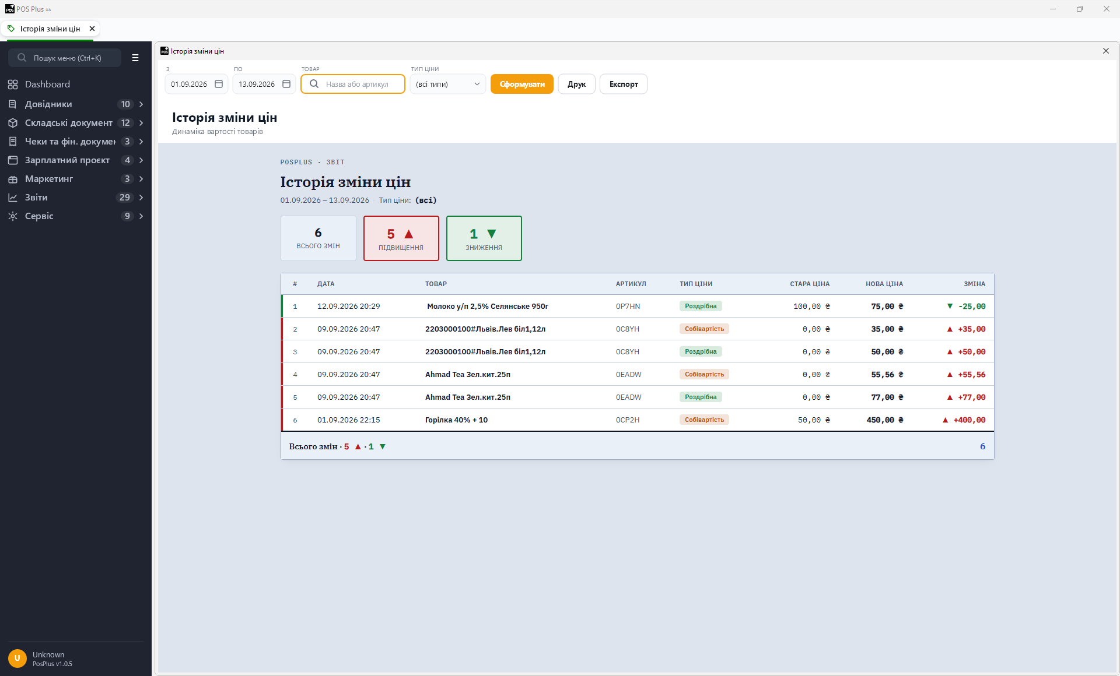Click the Всього змін summary card with 6
Image resolution: width=1120 pixels, height=676 pixels.
tap(318, 238)
